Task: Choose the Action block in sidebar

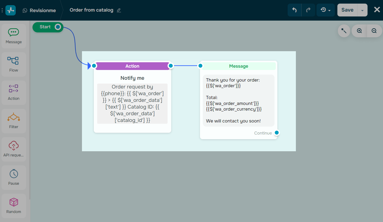Action: pyautogui.click(x=14, y=93)
